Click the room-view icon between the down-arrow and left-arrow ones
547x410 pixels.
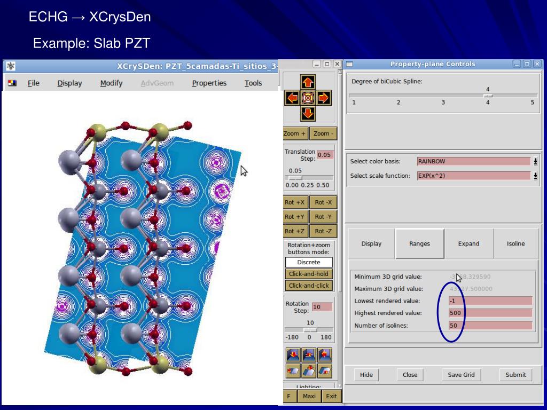(309, 355)
